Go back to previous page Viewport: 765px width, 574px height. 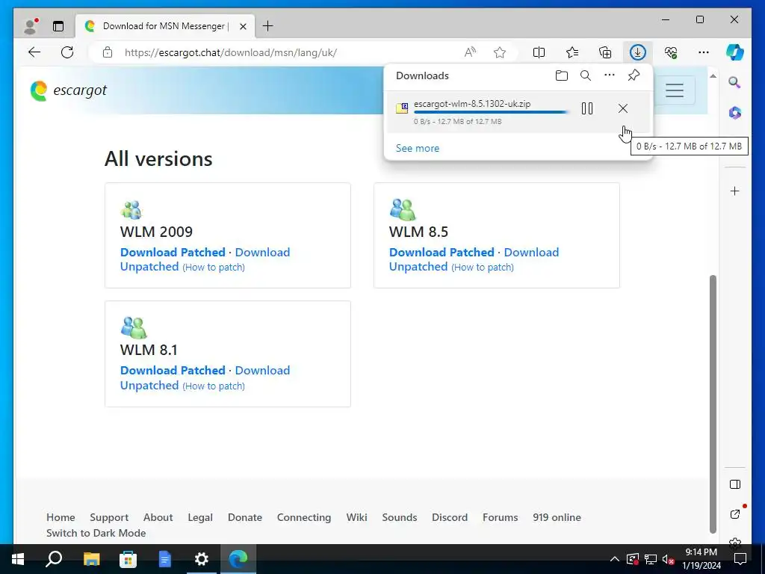[x=34, y=52]
